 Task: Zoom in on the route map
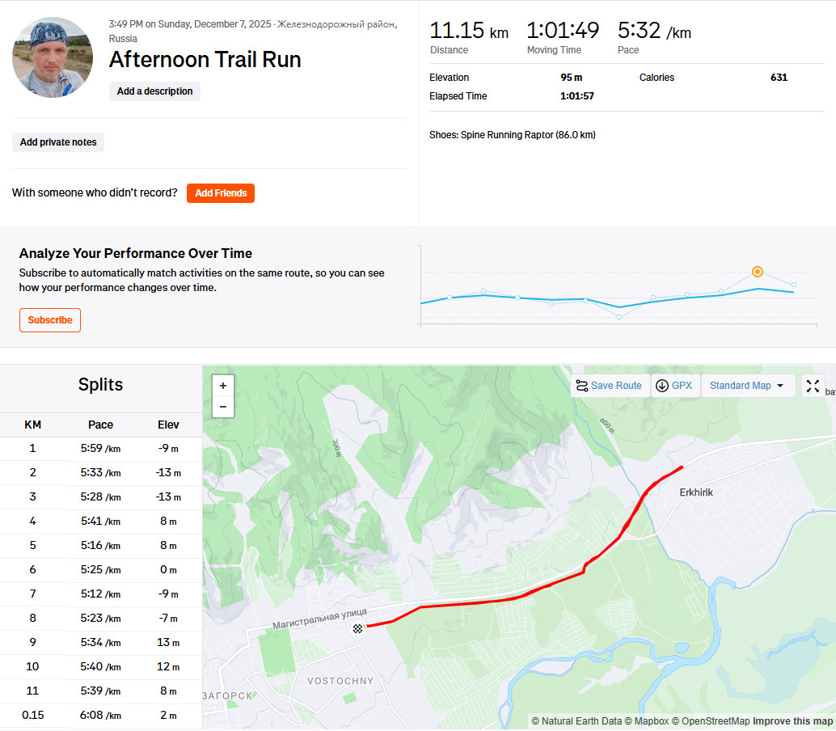[x=223, y=386]
